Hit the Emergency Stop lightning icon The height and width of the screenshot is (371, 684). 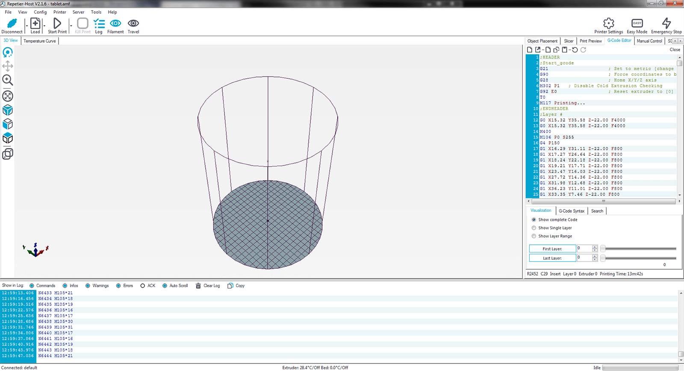[666, 23]
